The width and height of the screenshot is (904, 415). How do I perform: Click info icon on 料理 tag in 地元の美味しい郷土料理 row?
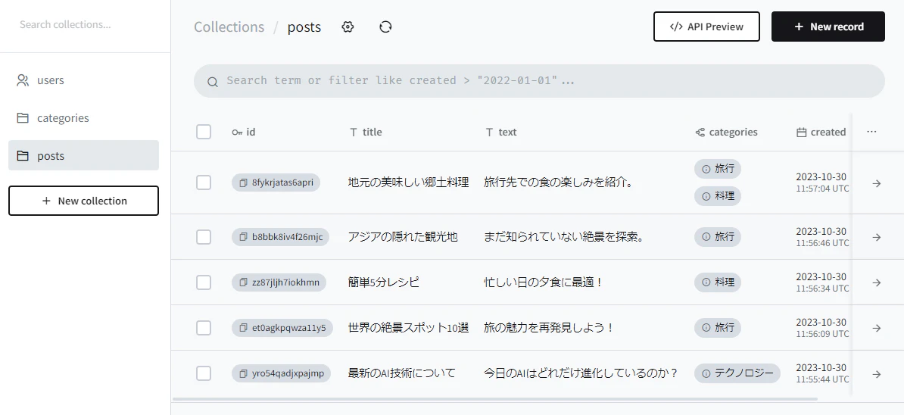(706, 196)
